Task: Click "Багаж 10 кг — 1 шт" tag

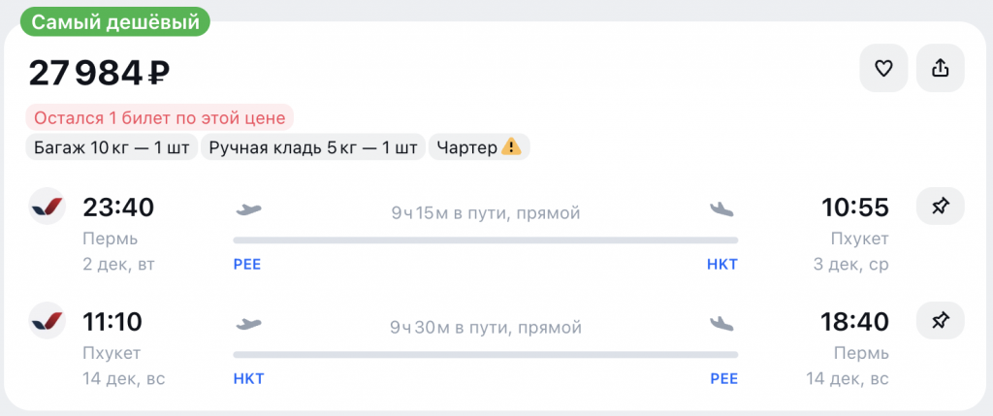Action: click(111, 147)
